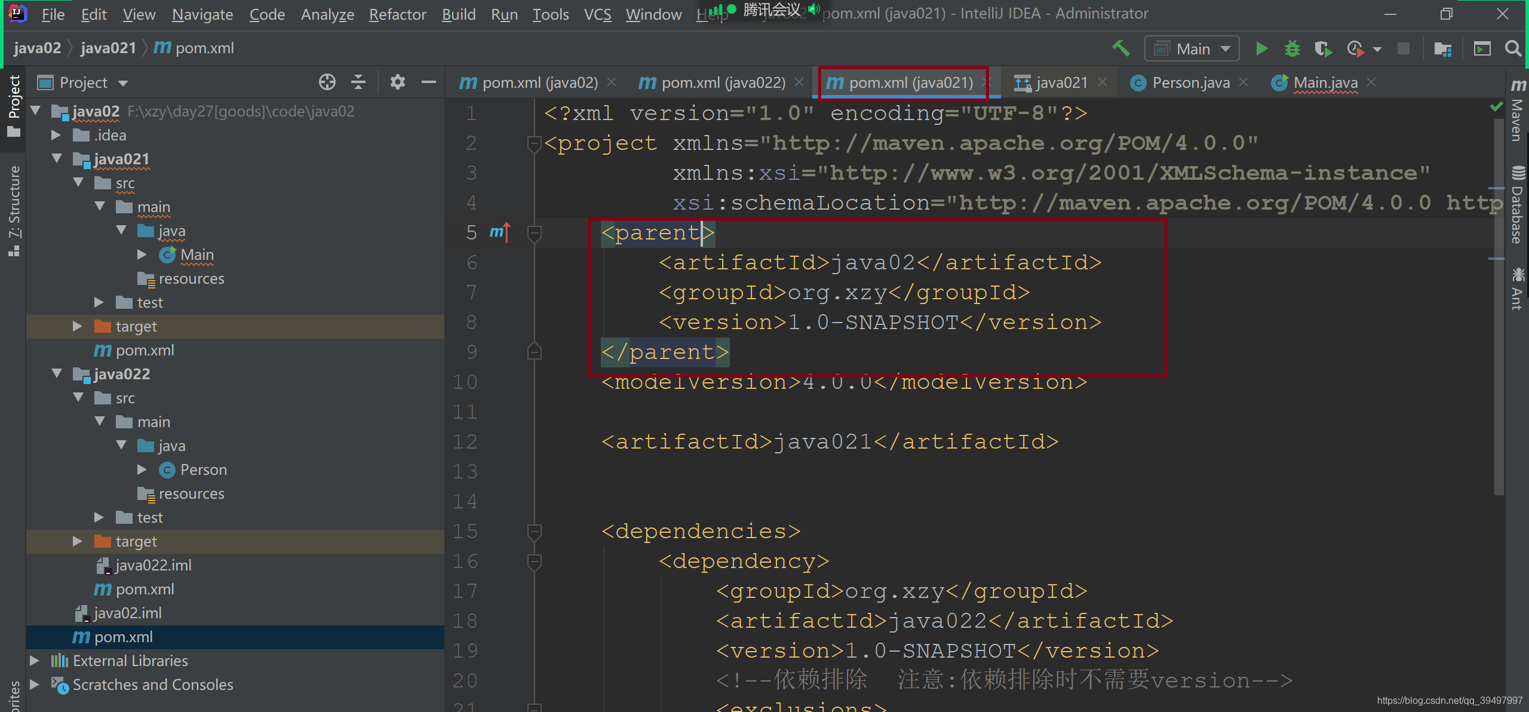The width and height of the screenshot is (1529, 712).
Task: Select java022.iml file in tree
Action: click(x=153, y=565)
